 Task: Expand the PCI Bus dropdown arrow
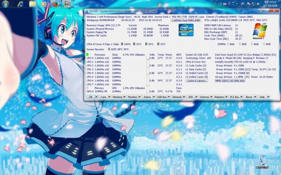(241, 97)
